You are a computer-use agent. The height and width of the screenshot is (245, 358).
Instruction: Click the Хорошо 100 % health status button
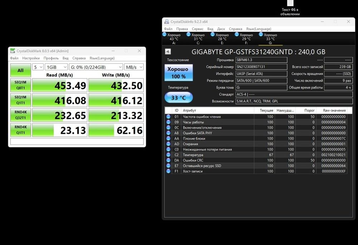tap(179, 72)
